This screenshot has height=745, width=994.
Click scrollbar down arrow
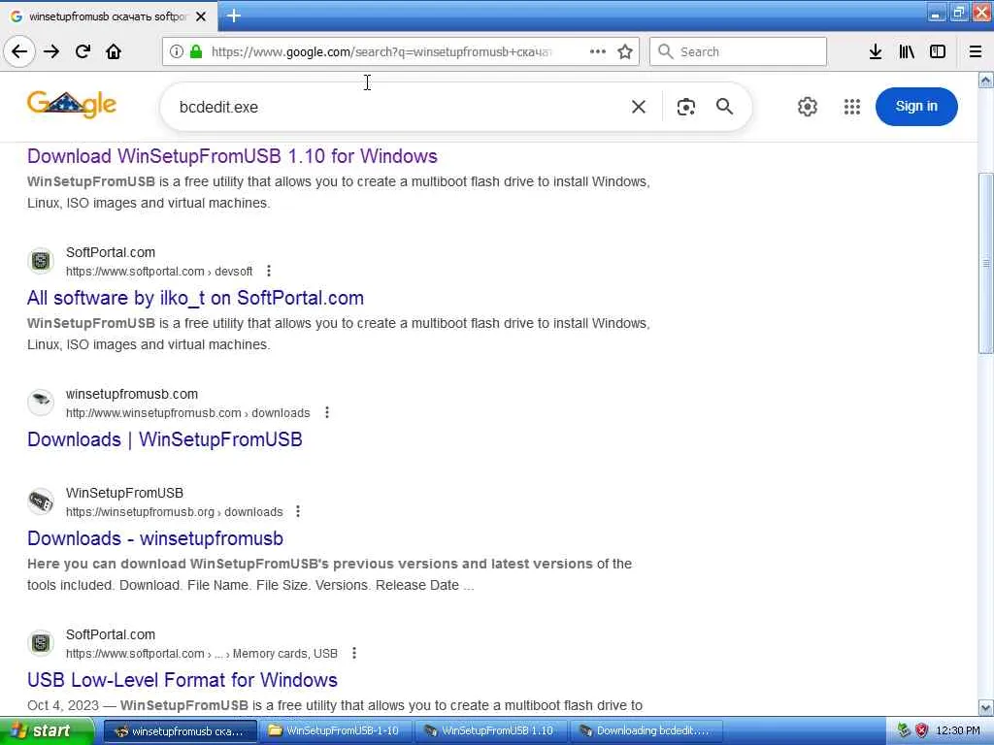pos(986,707)
